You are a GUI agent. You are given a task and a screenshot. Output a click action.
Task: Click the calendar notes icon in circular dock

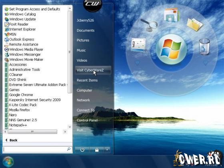138,45
